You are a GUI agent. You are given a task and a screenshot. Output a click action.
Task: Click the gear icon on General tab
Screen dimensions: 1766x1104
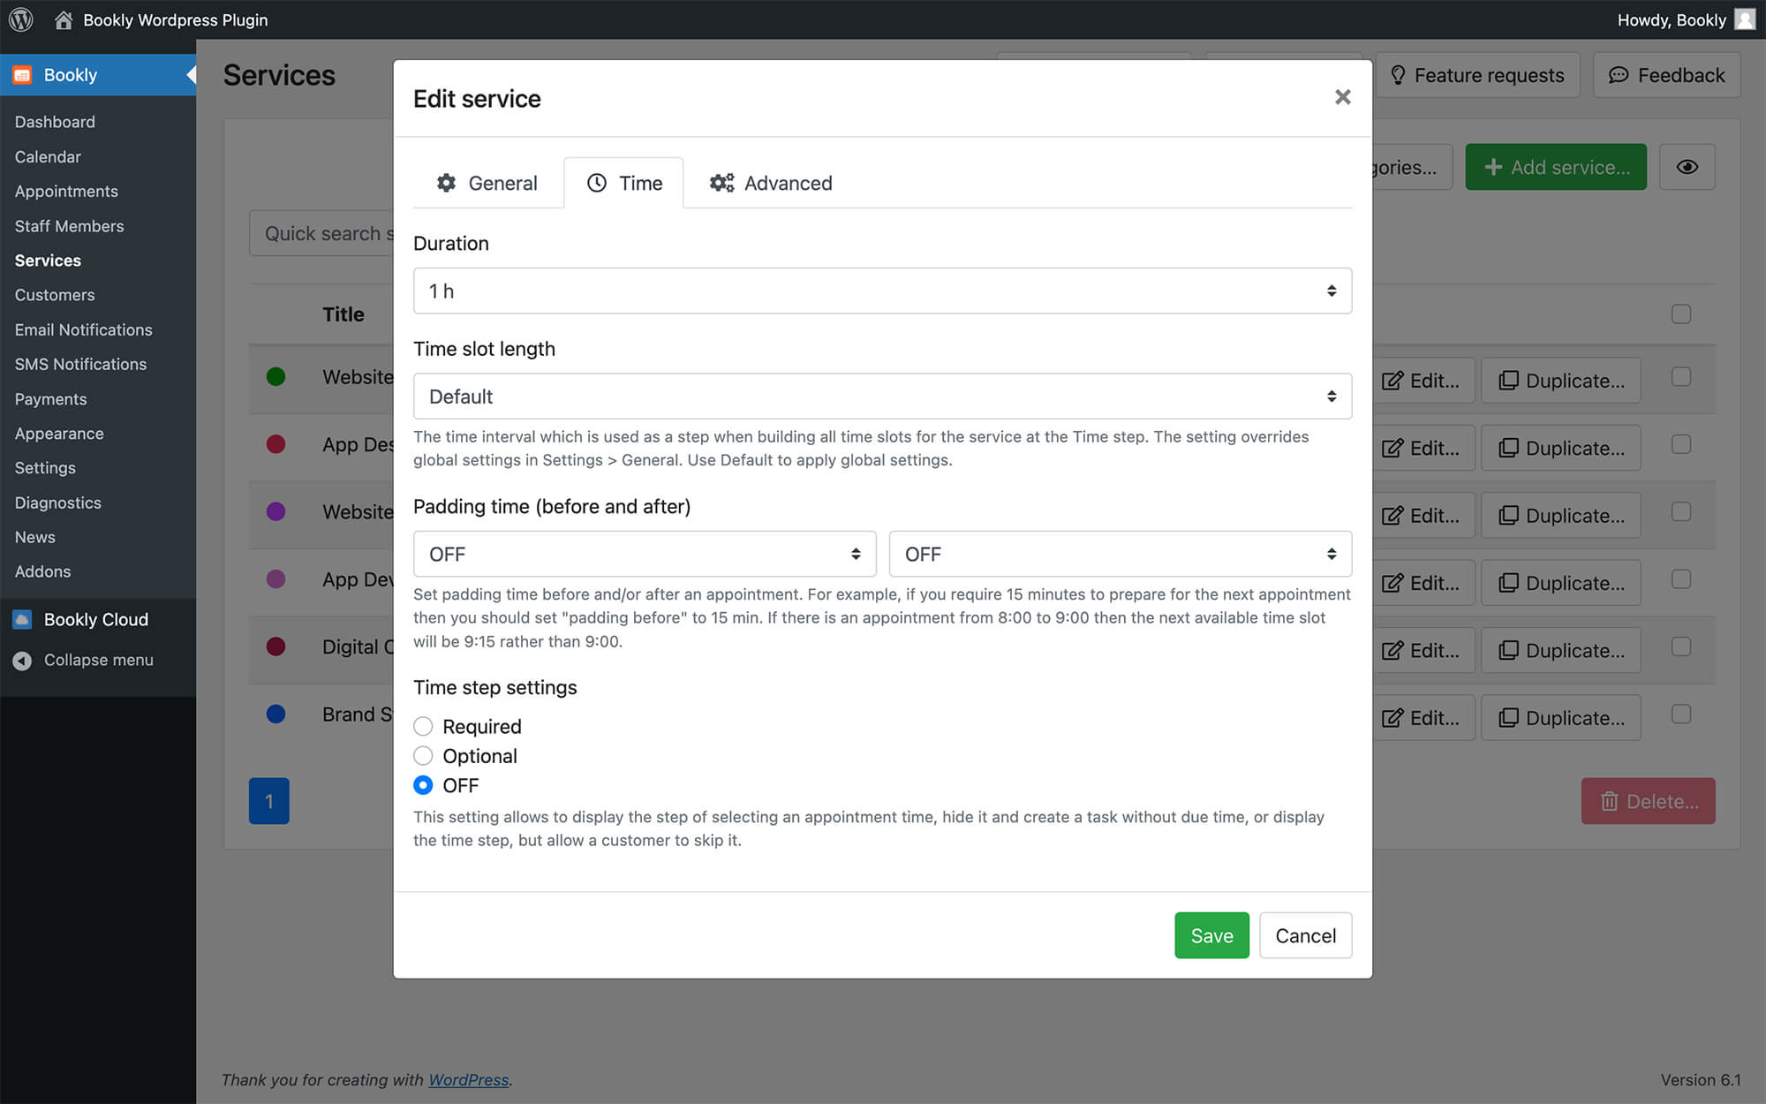(x=446, y=183)
